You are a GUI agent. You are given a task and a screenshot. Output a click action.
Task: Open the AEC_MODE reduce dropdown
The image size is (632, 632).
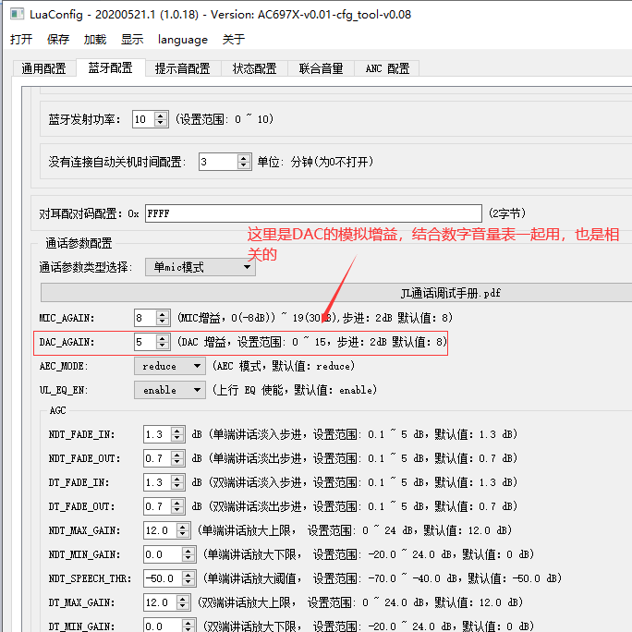(x=170, y=366)
